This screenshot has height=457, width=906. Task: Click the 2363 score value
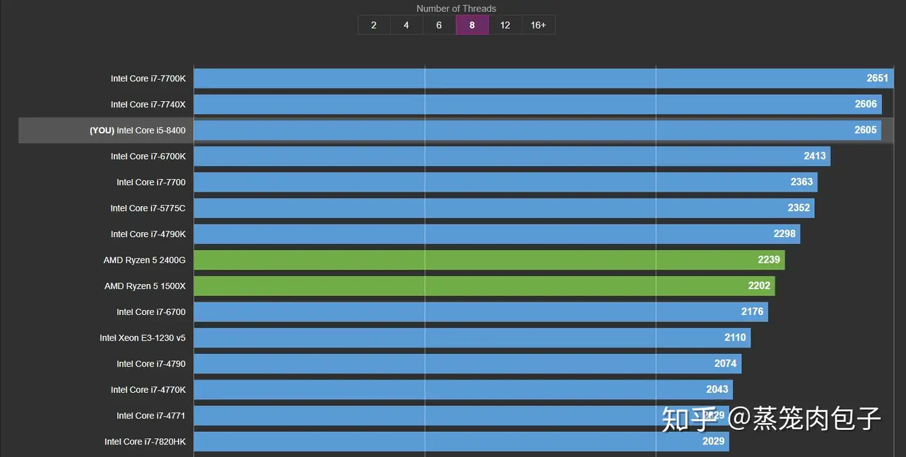click(802, 182)
